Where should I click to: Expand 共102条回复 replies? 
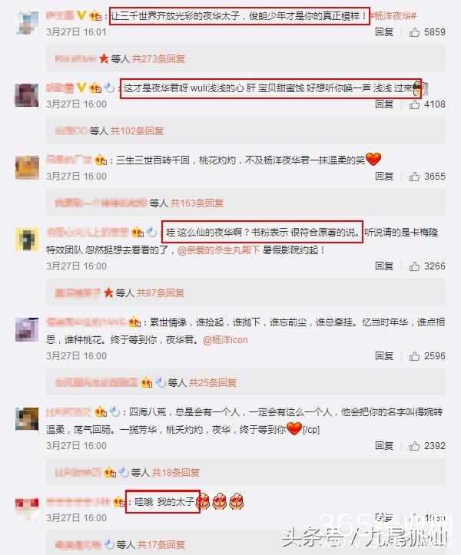click(x=137, y=131)
